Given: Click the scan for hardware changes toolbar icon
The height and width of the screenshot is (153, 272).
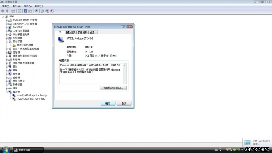Looking at the screenshot, I should (36, 11).
